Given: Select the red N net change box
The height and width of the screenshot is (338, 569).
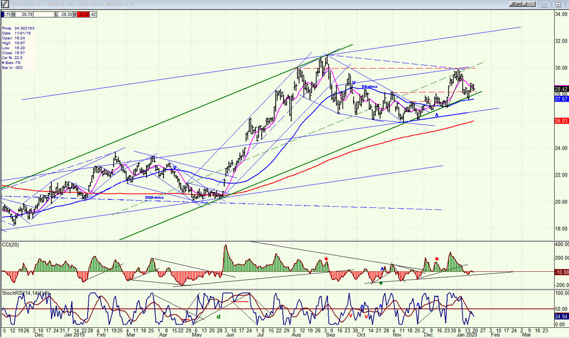Looking at the screenshot, I should coord(86,14).
